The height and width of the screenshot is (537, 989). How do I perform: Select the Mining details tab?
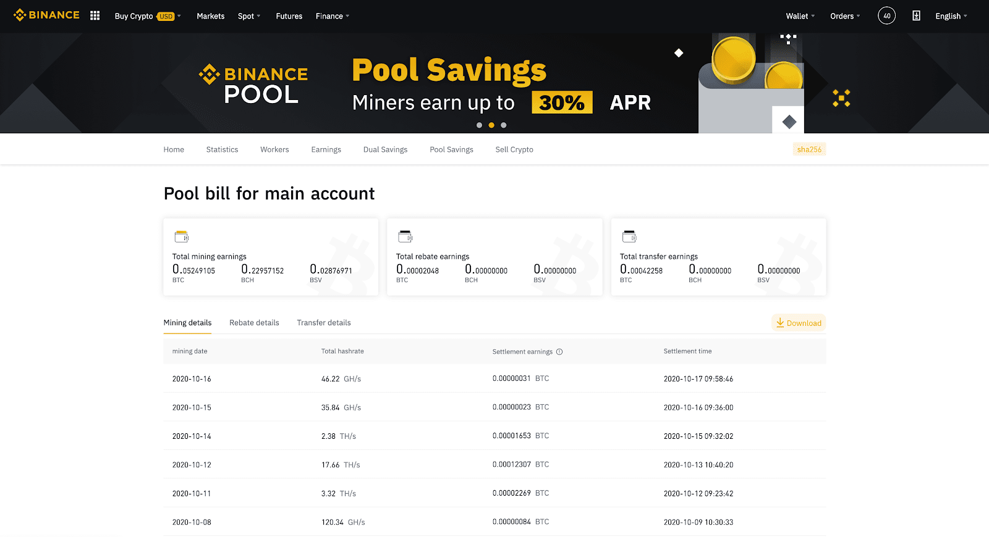tap(187, 323)
